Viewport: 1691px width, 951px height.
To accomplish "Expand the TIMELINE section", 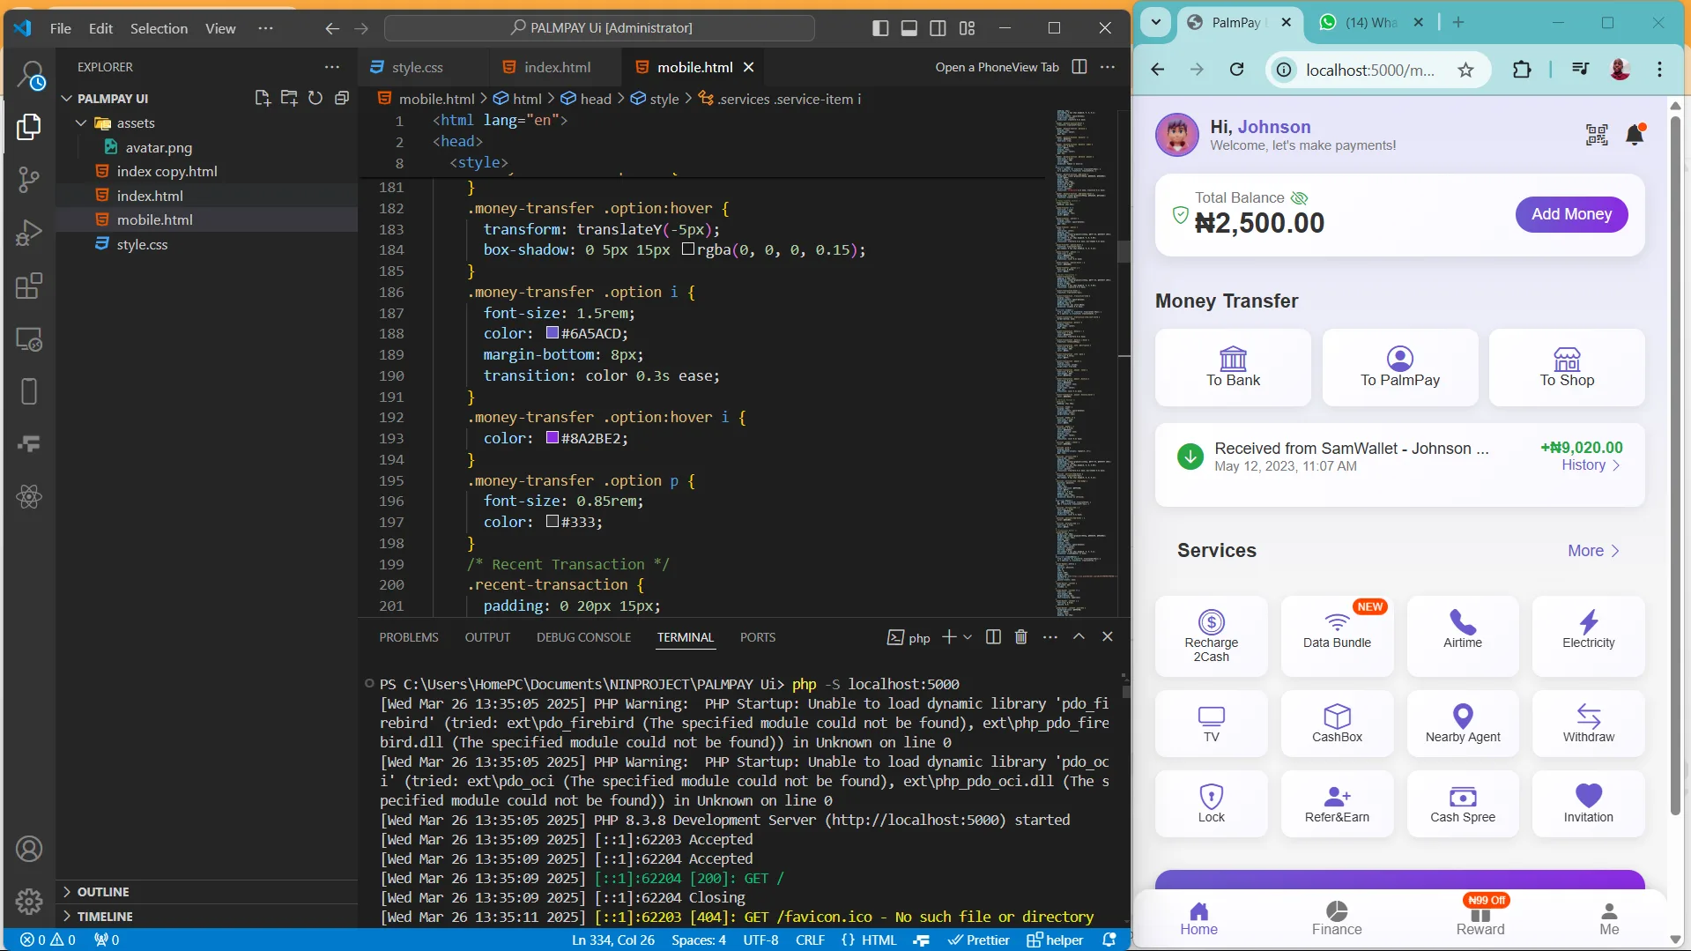I will pyautogui.click(x=67, y=917).
